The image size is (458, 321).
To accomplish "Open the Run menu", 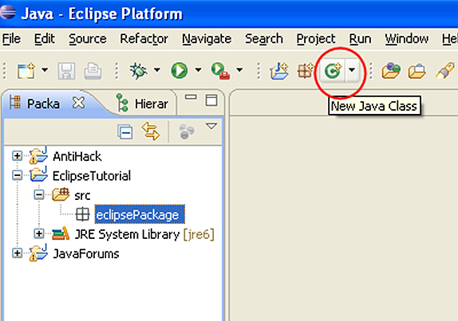I will [360, 39].
